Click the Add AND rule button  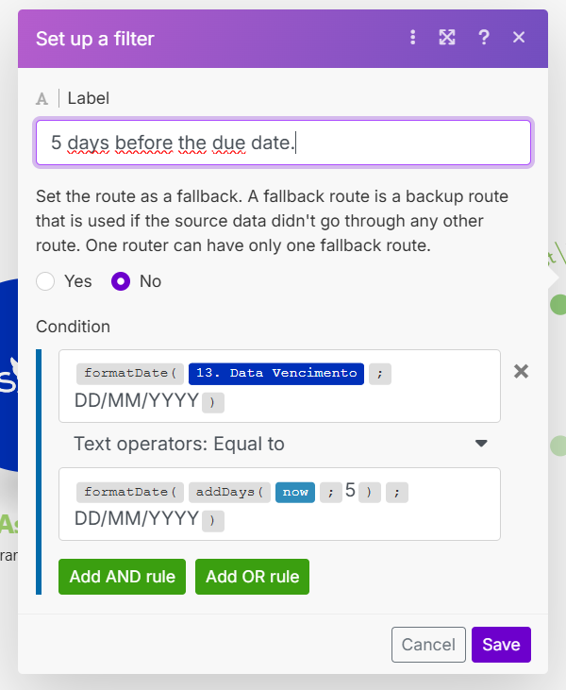pos(122,577)
